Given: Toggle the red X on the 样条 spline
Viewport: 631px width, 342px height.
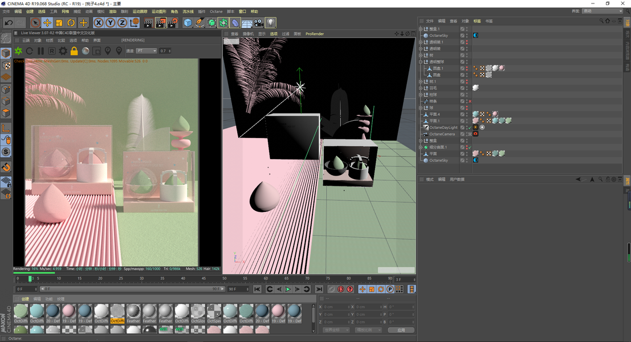Looking at the screenshot, I should coord(470,101).
